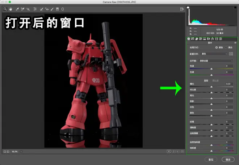Select the Spot Removal tool
The image size is (239, 165).
point(41,9)
